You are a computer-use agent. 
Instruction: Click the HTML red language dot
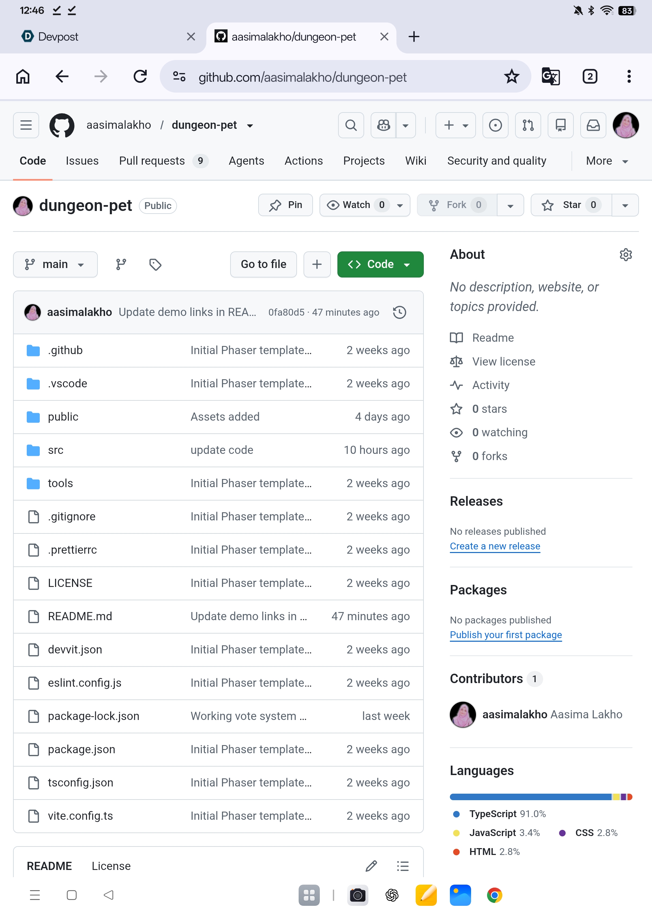(x=456, y=852)
